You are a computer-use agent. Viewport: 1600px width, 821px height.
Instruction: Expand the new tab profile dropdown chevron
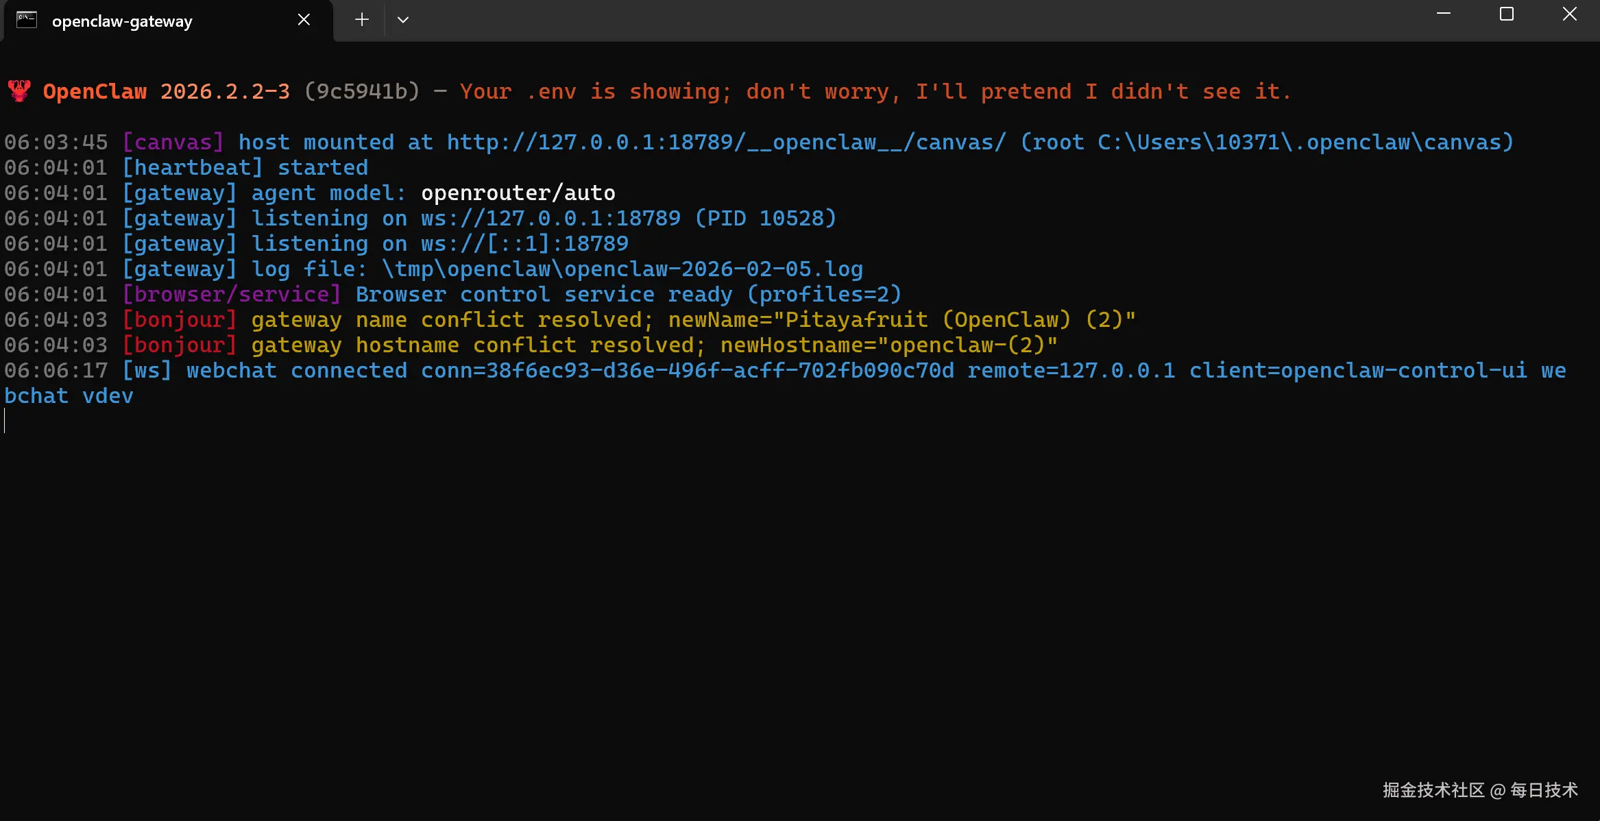403,20
